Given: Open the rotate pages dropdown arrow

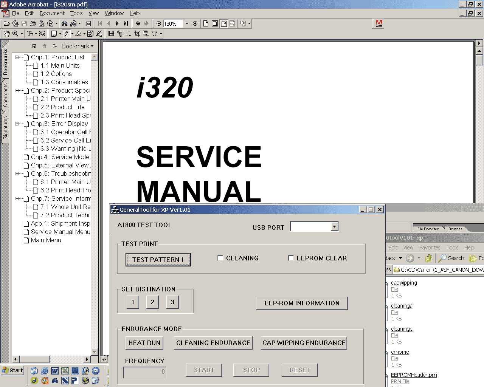Looking at the screenshot, I should pyautogui.click(x=249, y=23).
